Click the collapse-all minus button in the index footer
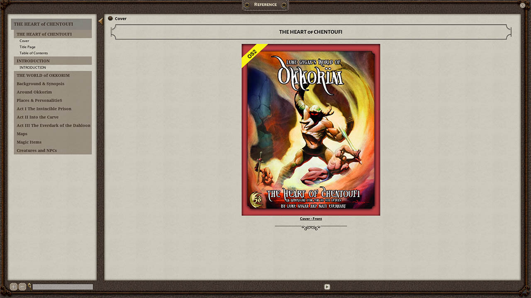The height and width of the screenshot is (298, 531). [x=22, y=286]
